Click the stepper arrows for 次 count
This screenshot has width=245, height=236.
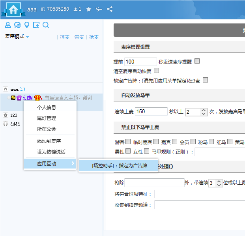204,112
